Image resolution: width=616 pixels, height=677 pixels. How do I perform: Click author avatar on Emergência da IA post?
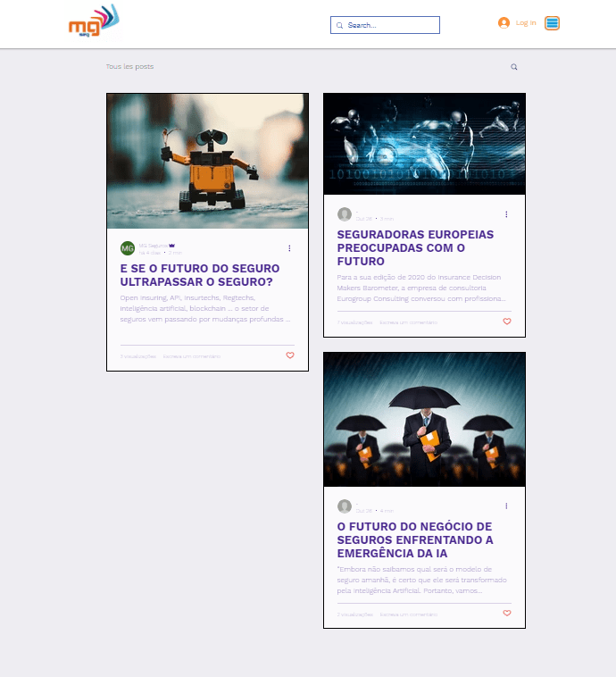[345, 506]
